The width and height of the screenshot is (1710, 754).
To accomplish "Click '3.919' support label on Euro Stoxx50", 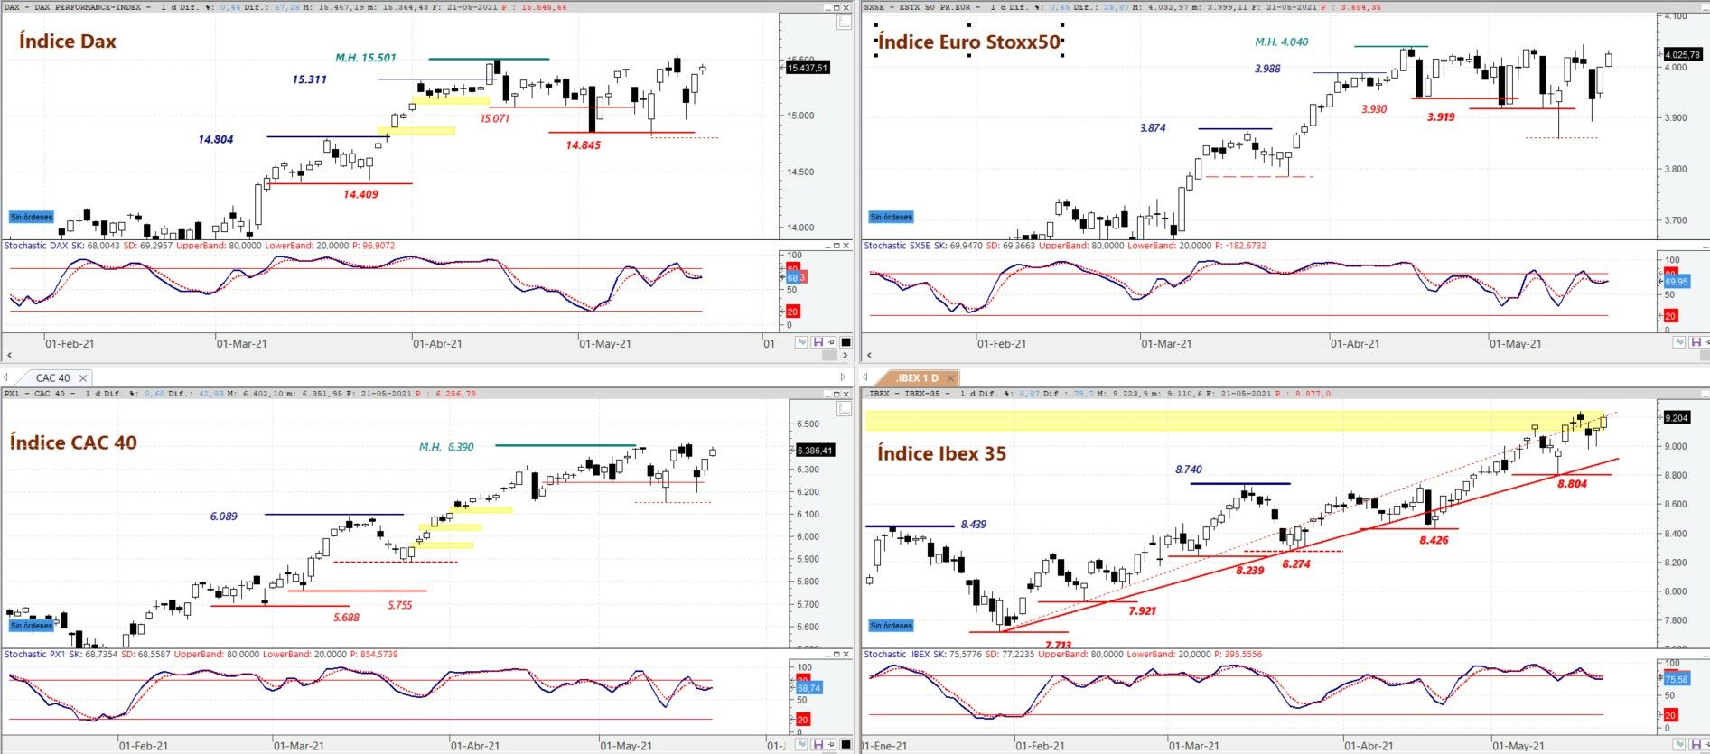I will pyautogui.click(x=1441, y=116).
